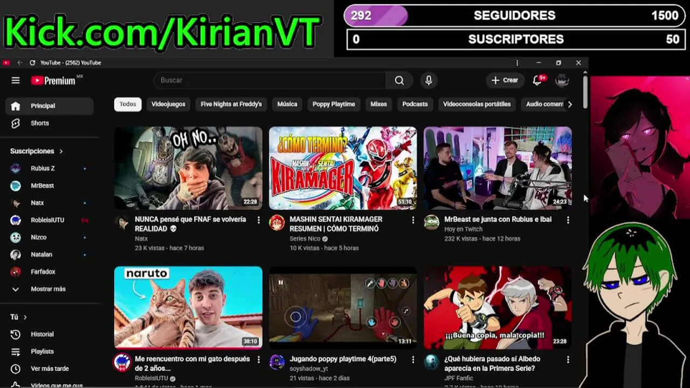Screen dimensions: 690x388
Task: Open Natalan channel in subscriptions
Action: [50, 254]
